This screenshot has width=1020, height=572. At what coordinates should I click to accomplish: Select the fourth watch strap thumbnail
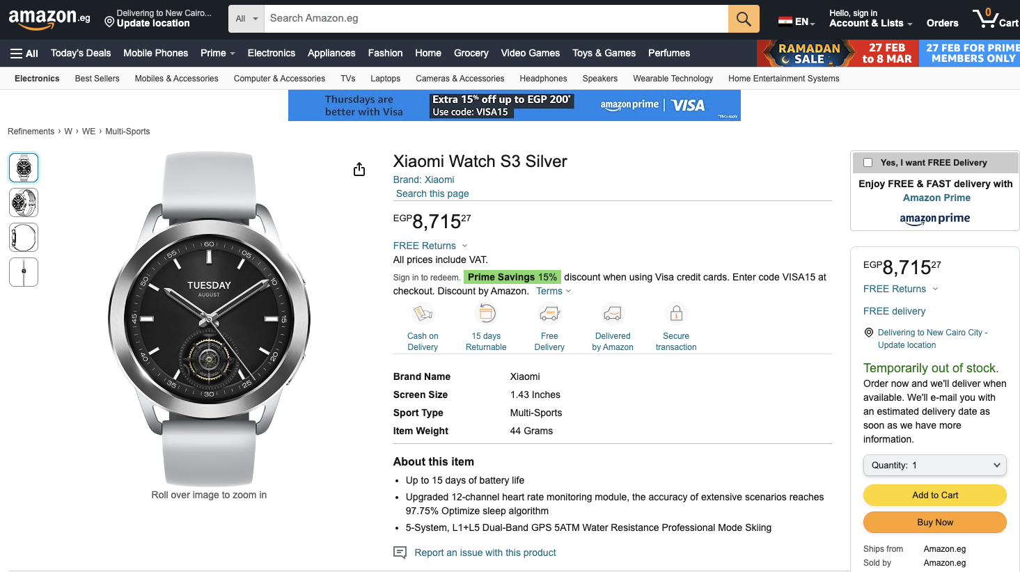[x=24, y=272]
